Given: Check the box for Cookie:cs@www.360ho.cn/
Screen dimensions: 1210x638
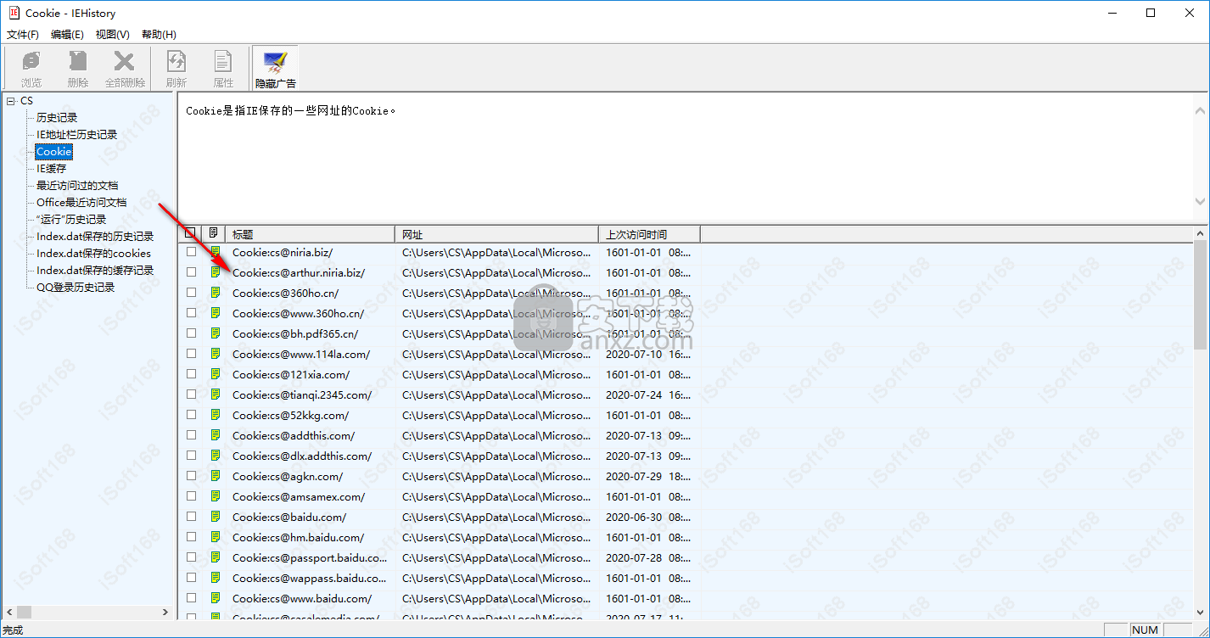Looking at the screenshot, I should (x=192, y=313).
